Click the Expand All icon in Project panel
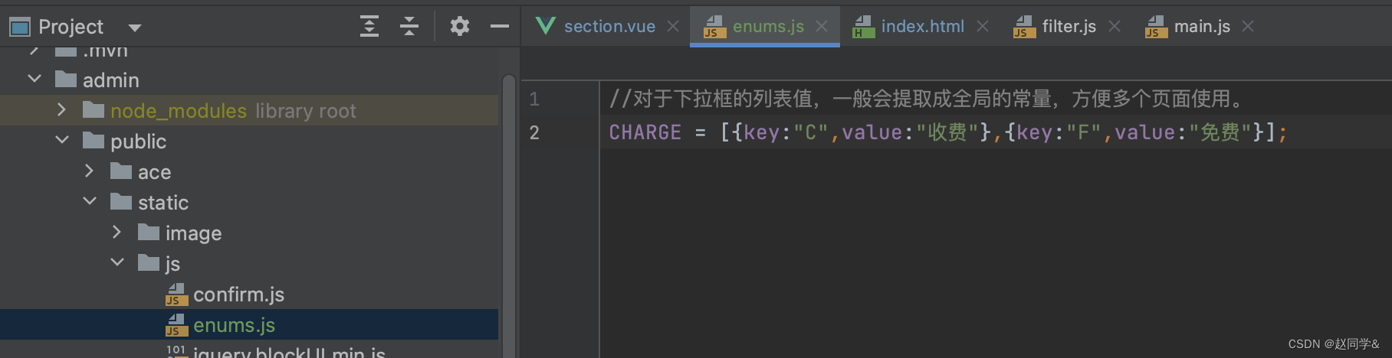The width and height of the screenshot is (1392, 358). coord(369,26)
